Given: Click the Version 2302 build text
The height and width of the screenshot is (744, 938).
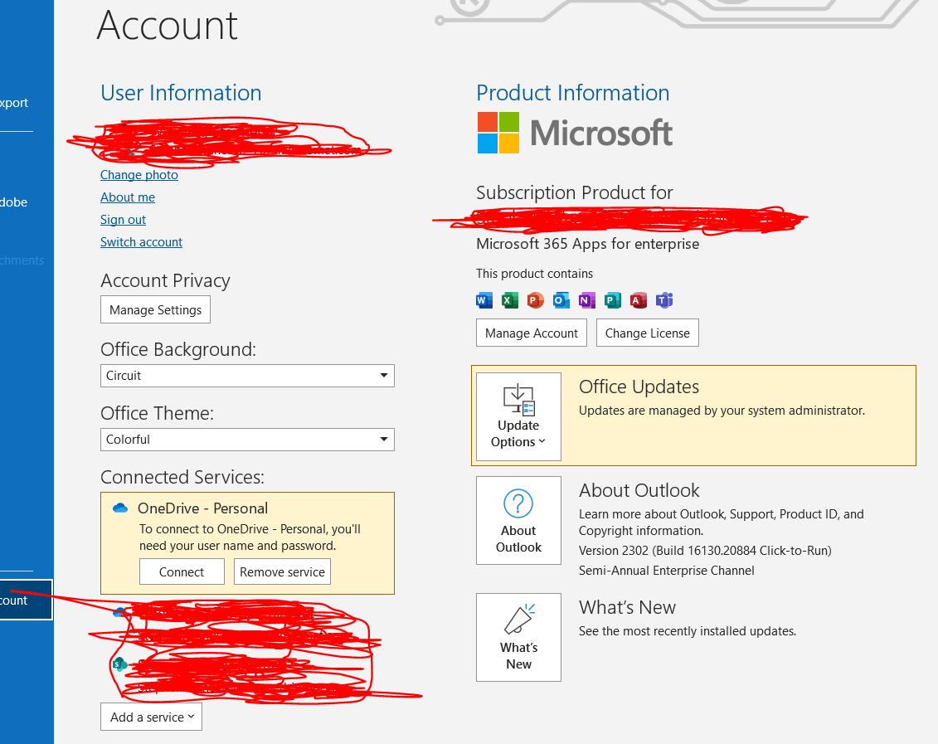Looking at the screenshot, I should point(705,550).
